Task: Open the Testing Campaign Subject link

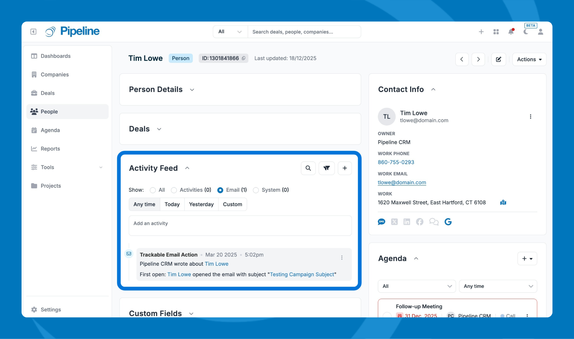Action: point(302,274)
